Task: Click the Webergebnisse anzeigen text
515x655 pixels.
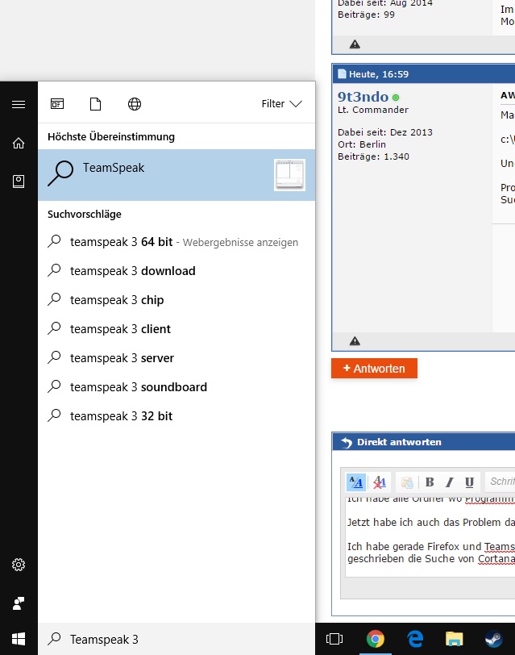Action: (x=240, y=243)
